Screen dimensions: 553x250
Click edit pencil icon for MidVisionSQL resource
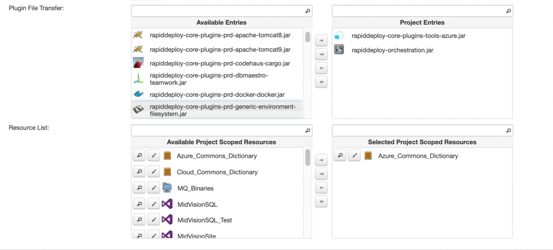pyautogui.click(x=153, y=204)
